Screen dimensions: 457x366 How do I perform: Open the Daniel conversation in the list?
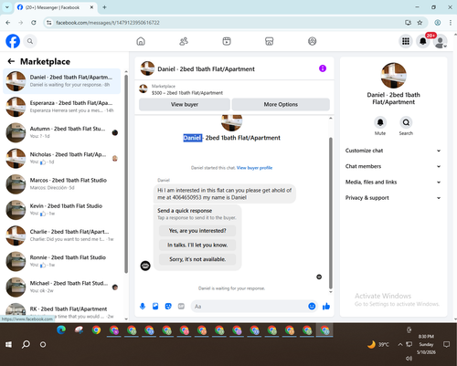(62, 81)
